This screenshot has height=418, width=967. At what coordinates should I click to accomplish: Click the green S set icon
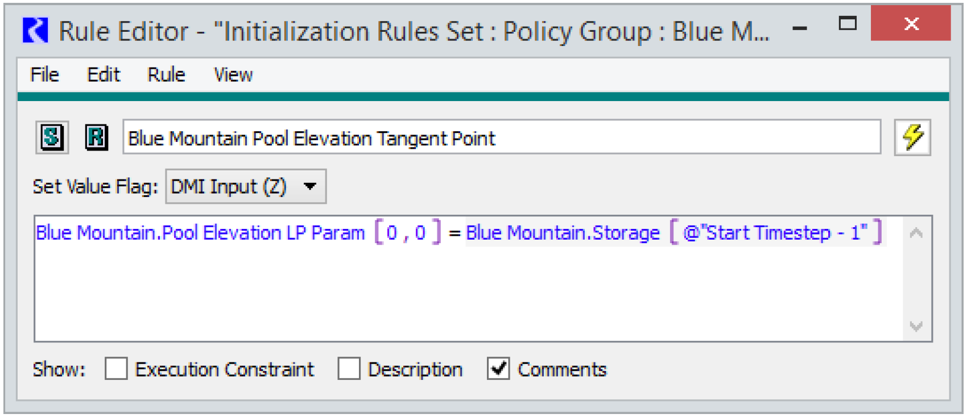pyautogui.click(x=52, y=137)
